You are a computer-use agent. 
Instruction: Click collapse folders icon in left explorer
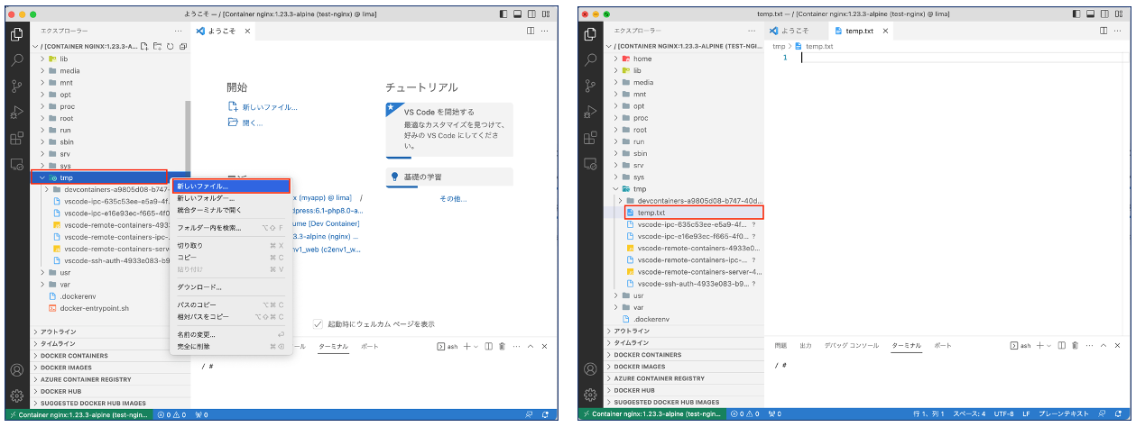183,46
